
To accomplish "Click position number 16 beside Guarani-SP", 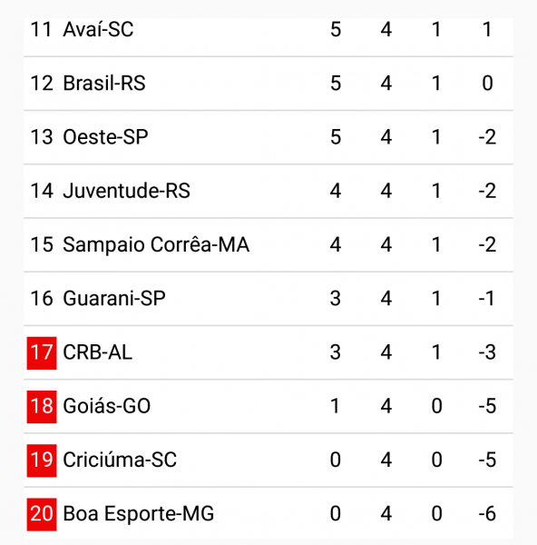I will (42, 298).
